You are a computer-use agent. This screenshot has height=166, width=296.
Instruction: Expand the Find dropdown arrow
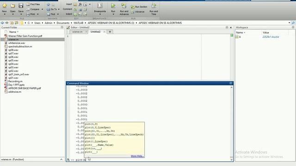58,14
